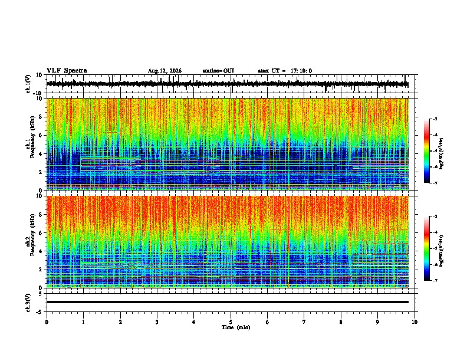Click the x-axis tick label '6'
This screenshot has width=467, height=361.
point(268,322)
